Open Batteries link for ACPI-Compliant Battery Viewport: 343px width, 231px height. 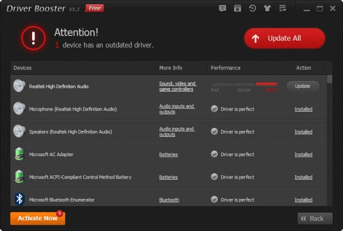tap(168, 178)
